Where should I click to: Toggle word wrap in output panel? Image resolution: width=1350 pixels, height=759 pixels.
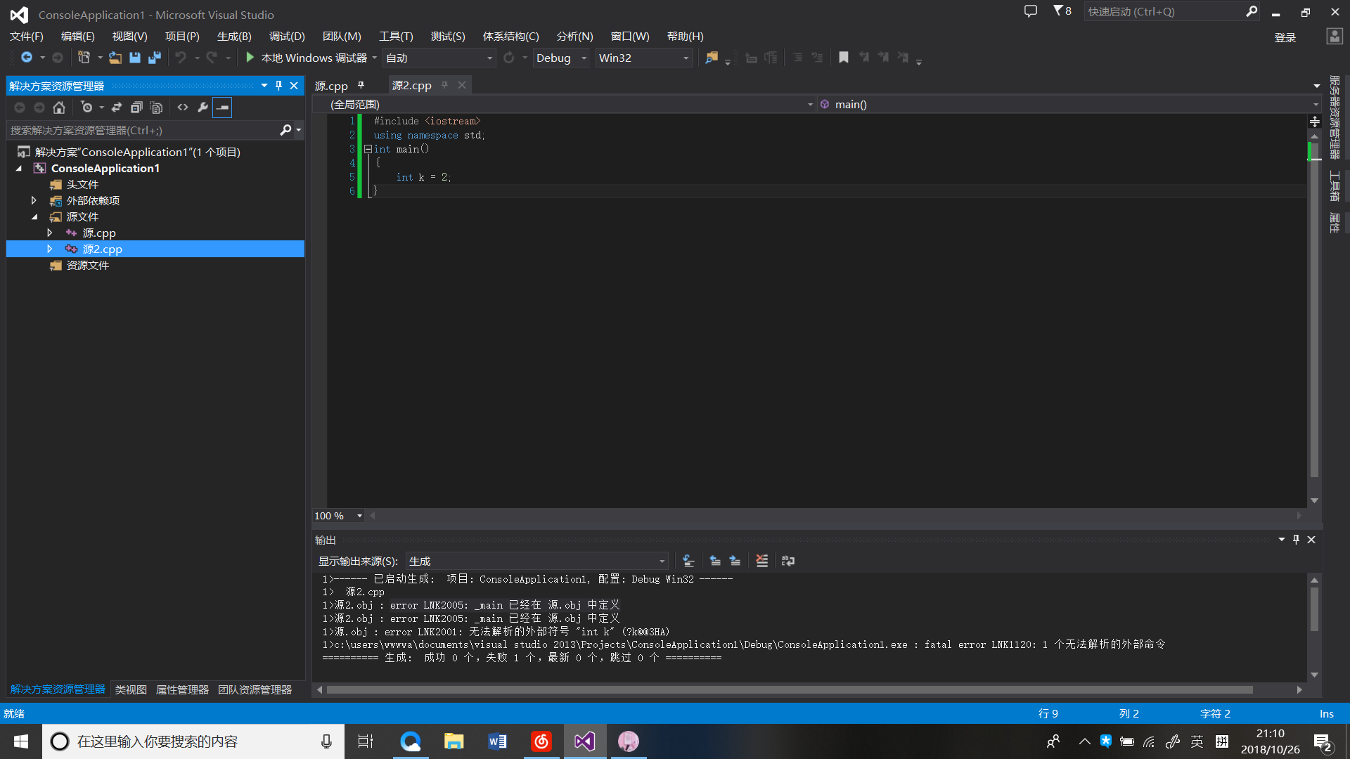coord(788,561)
